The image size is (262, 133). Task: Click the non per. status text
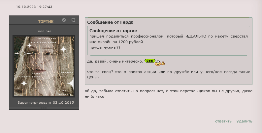45,31
